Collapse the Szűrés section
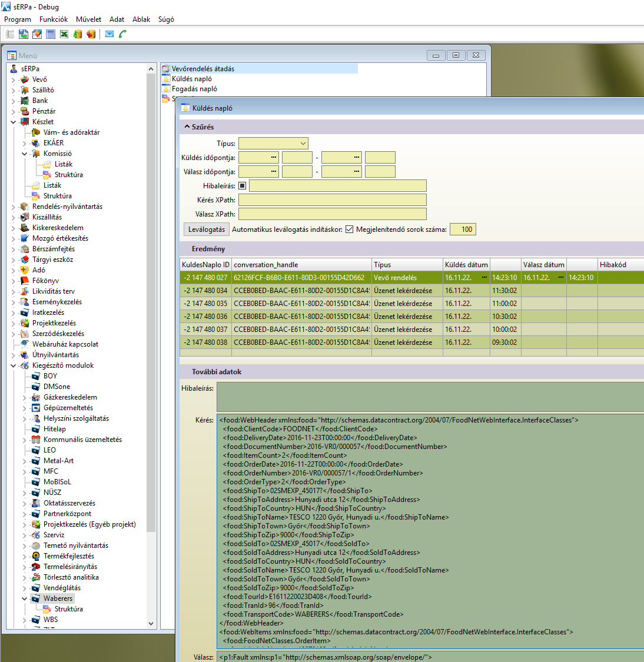Viewport: 644px width, 662px height. click(187, 127)
